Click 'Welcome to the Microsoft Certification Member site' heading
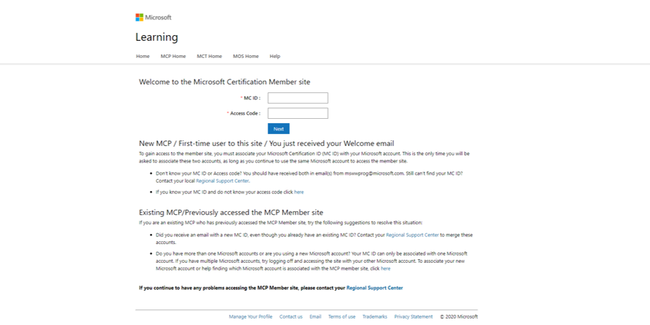650x325 pixels. (225, 82)
